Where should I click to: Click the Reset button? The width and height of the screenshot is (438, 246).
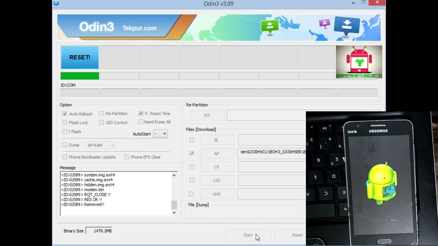pos(291,235)
